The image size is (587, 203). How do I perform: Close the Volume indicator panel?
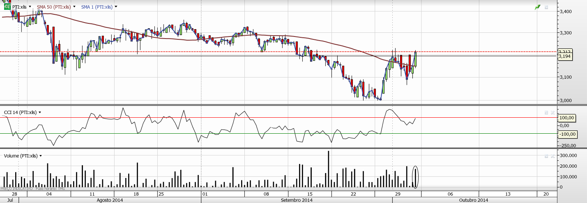[553, 156]
